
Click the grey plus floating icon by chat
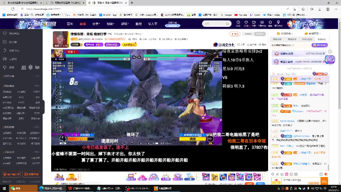tap(330, 52)
